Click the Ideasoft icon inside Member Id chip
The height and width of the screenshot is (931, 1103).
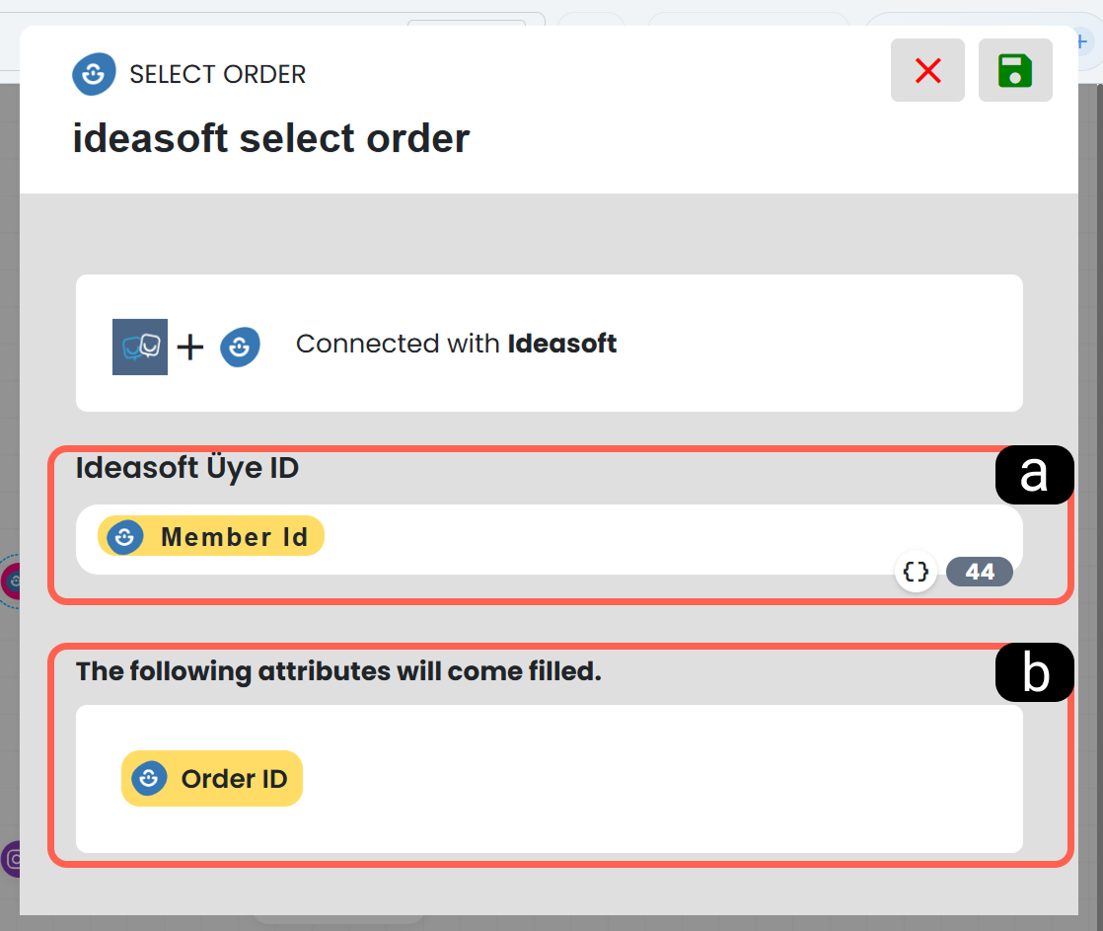[x=124, y=537]
